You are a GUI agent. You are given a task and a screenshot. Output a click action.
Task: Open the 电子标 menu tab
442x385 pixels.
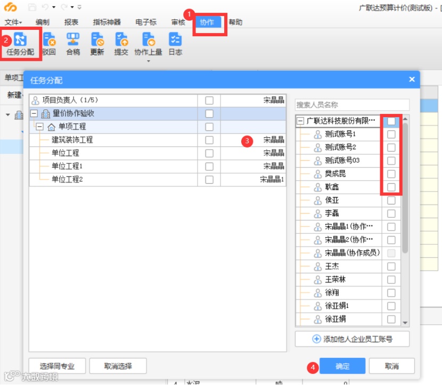(146, 22)
